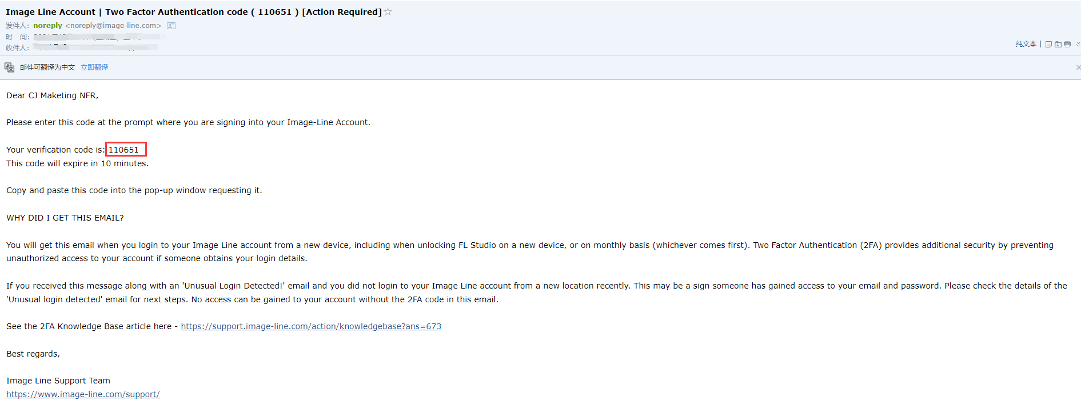The image size is (1081, 408).
Task: Click the sender address noreply@image-line.com
Action: pyautogui.click(x=113, y=26)
